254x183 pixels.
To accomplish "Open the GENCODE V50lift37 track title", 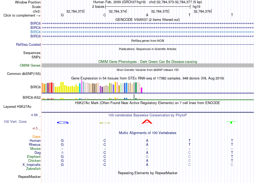I will coord(148,20).
